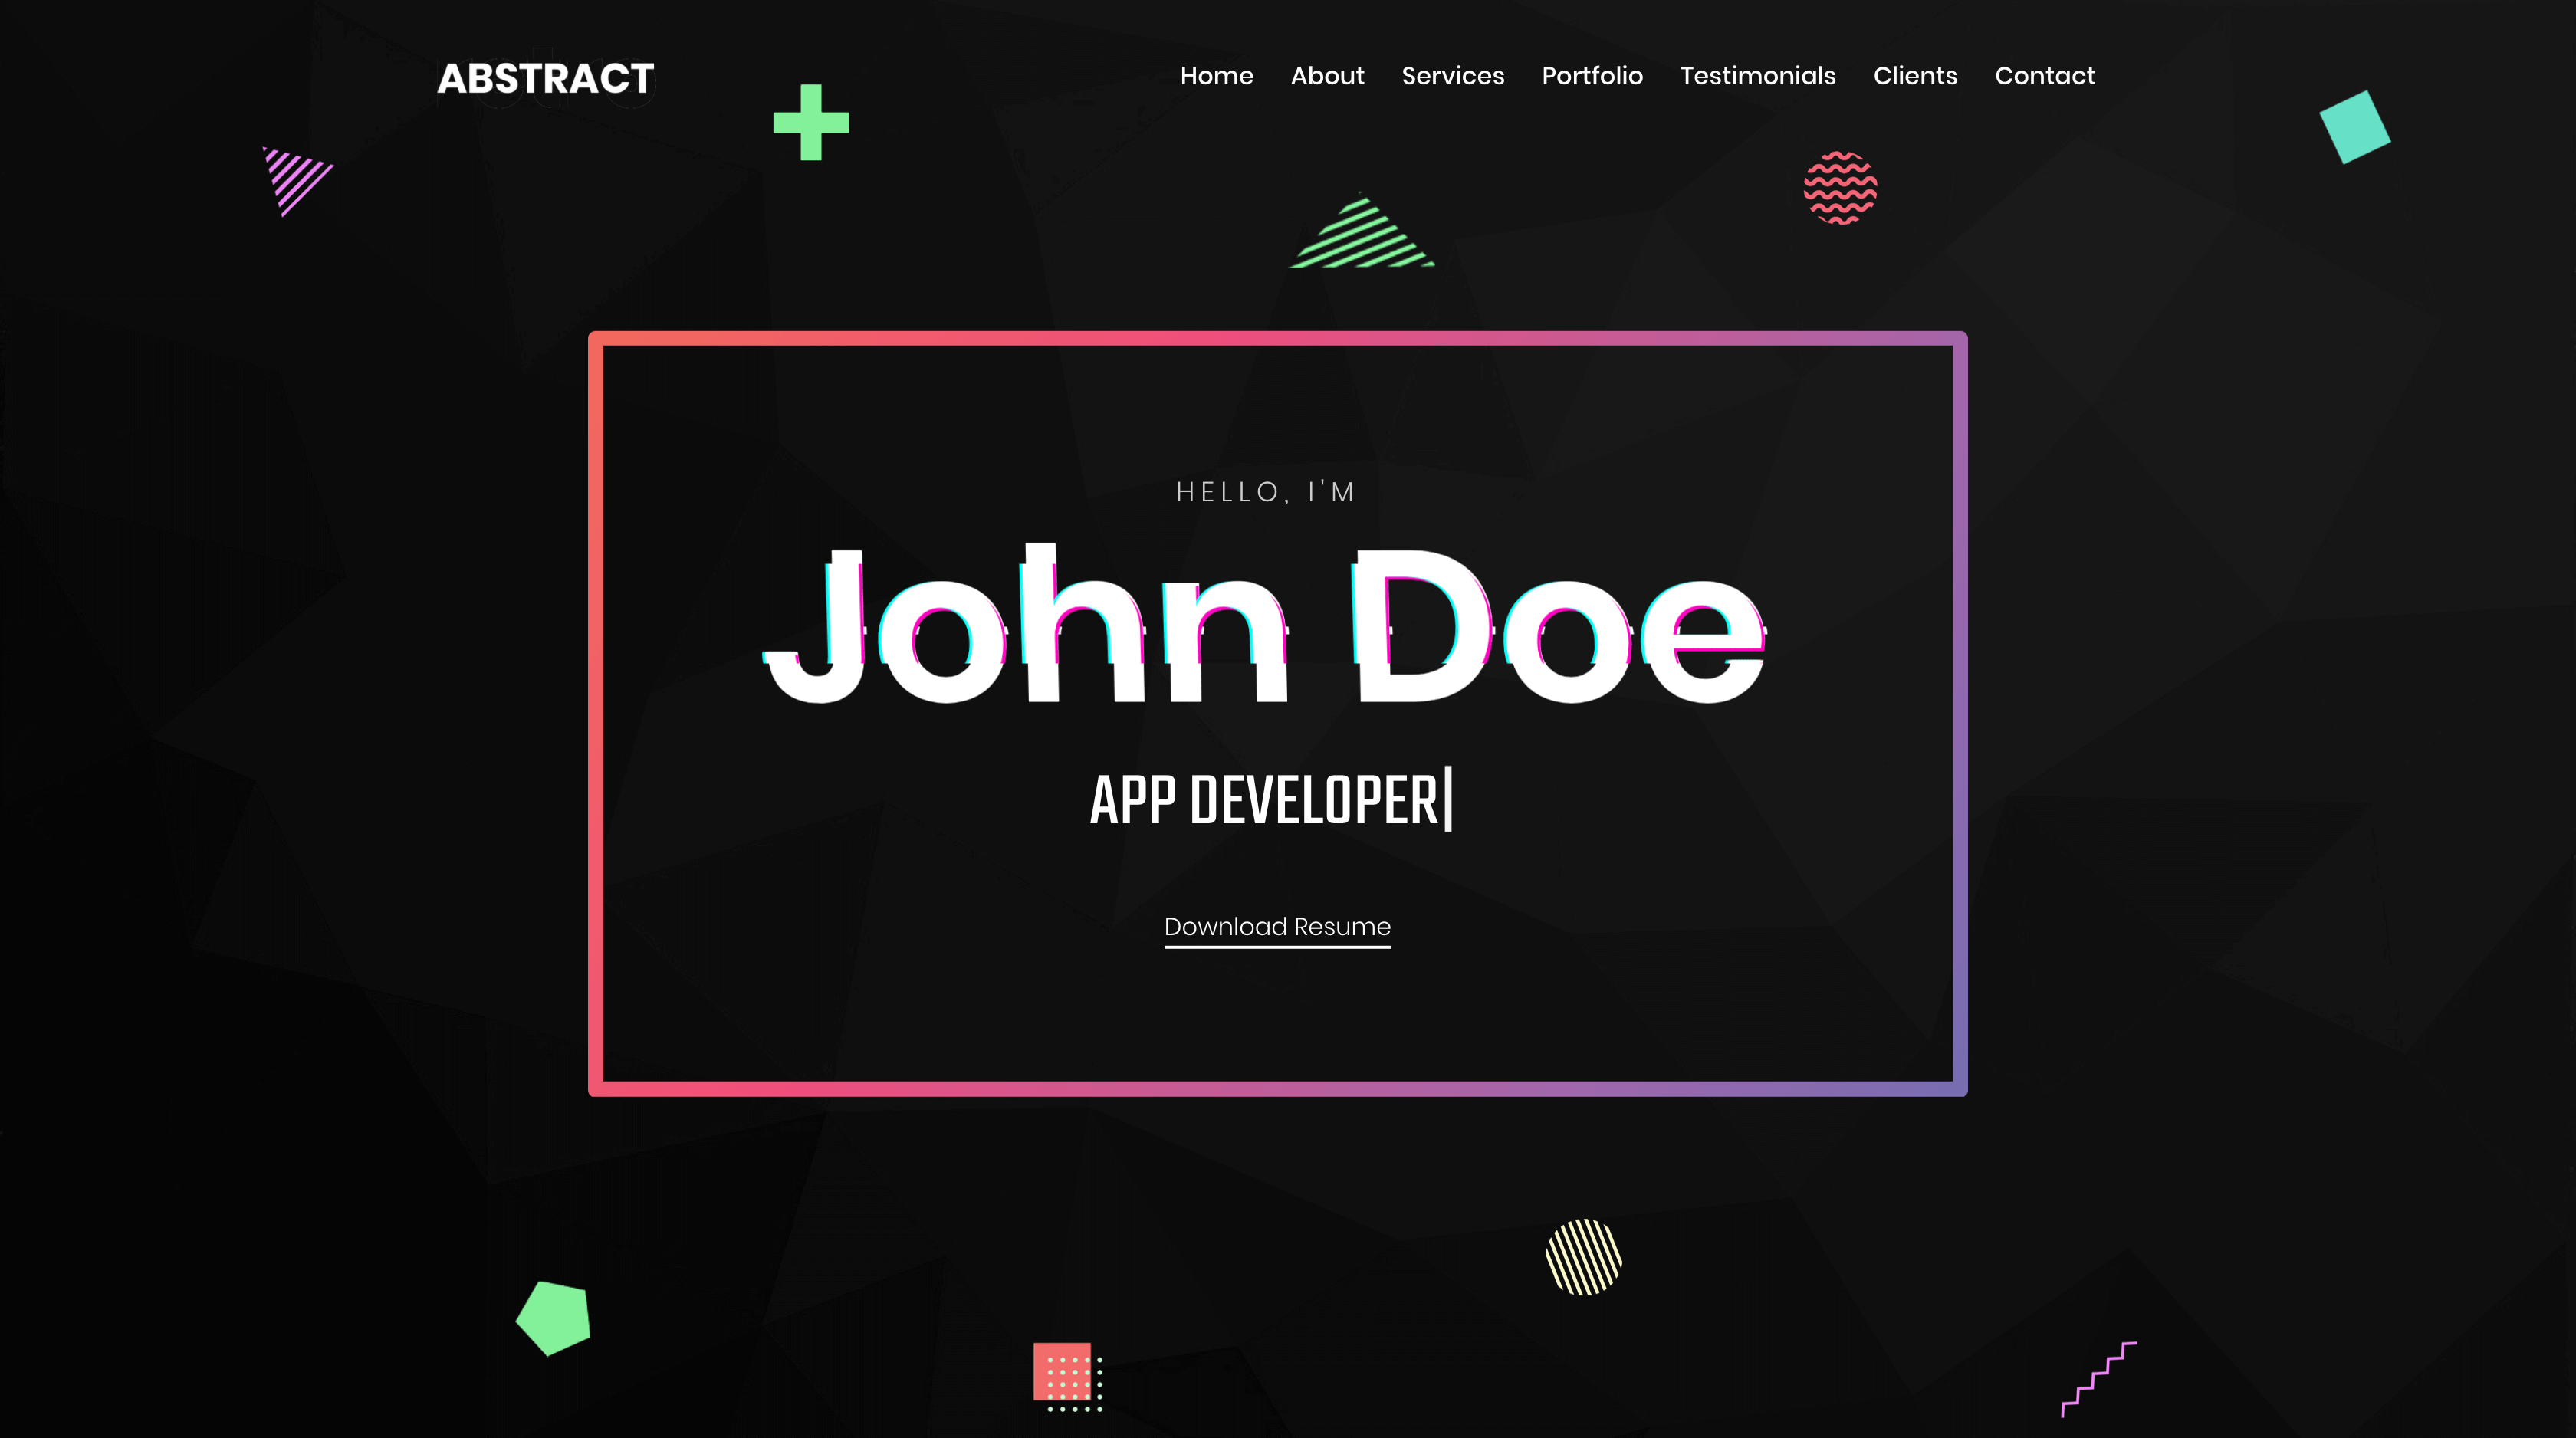Click the green plus cross icon
Image resolution: width=2576 pixels, height=1438 pixels.
click(x=810, y=120)
